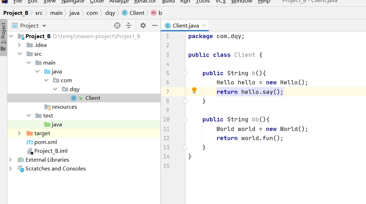Click line number 7 in the gutter
The height and width of the screenshot is (204, 366).
(x=167, y=92)
